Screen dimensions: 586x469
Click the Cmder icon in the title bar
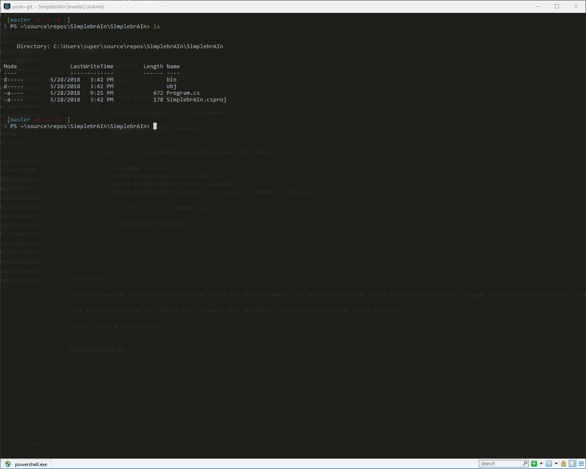click(x=7, y=6)
